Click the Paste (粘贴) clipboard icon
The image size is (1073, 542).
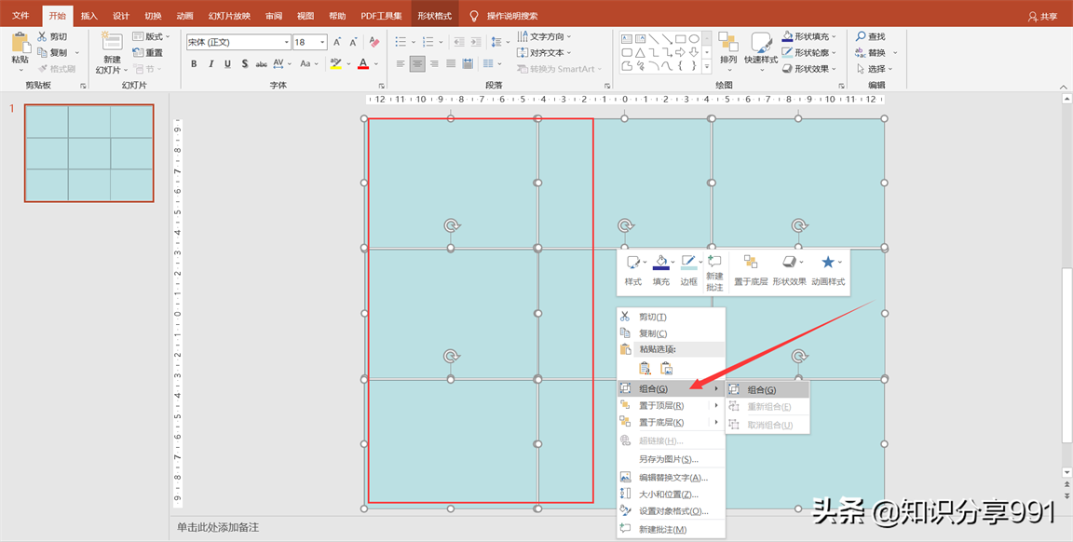pyautogui.click(x=20, y=43)
